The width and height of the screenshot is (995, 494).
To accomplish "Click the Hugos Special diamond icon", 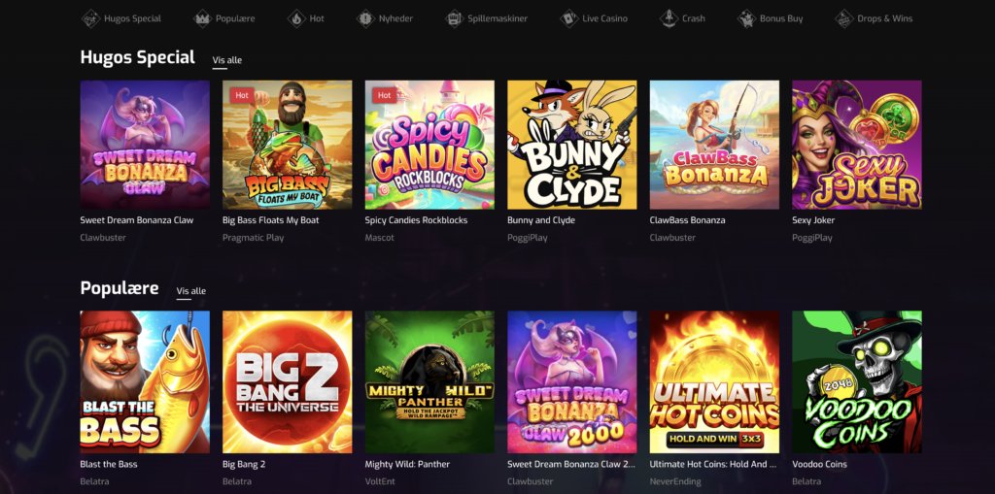I will pyautogui.click(x=91, y=18).
